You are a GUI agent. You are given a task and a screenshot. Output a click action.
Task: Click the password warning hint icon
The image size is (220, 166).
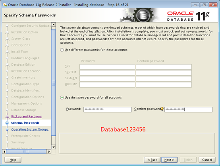162,109
